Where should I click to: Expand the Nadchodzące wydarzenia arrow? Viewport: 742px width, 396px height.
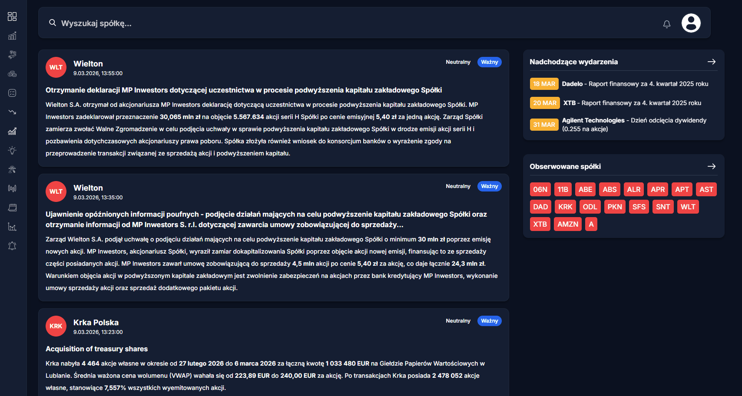coord(711,62)
